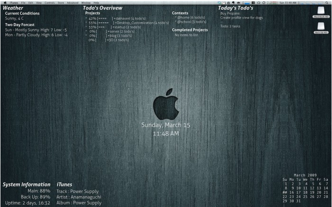Click 'Todo: 2 tasks' summary

230,26
